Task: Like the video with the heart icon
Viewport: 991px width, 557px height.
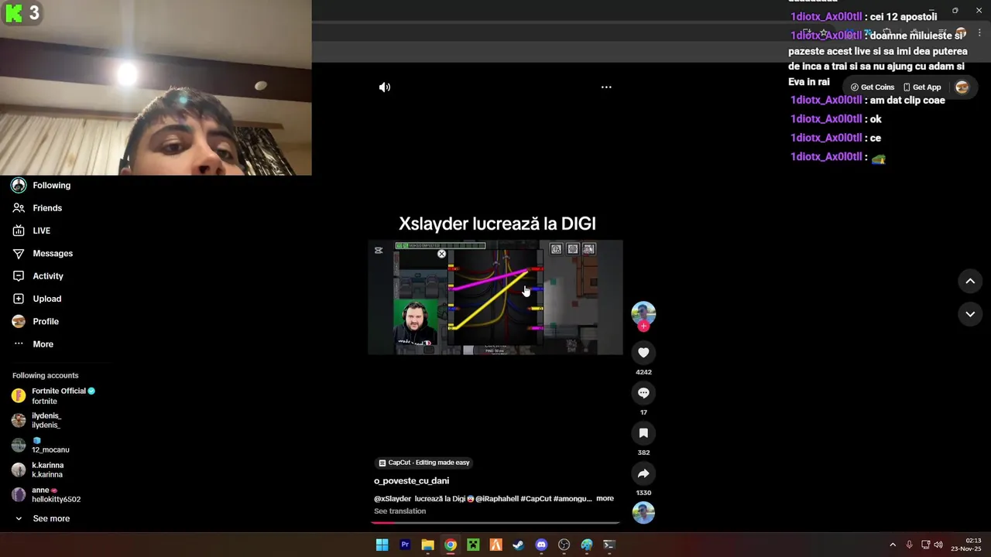Action: (643, 353)
